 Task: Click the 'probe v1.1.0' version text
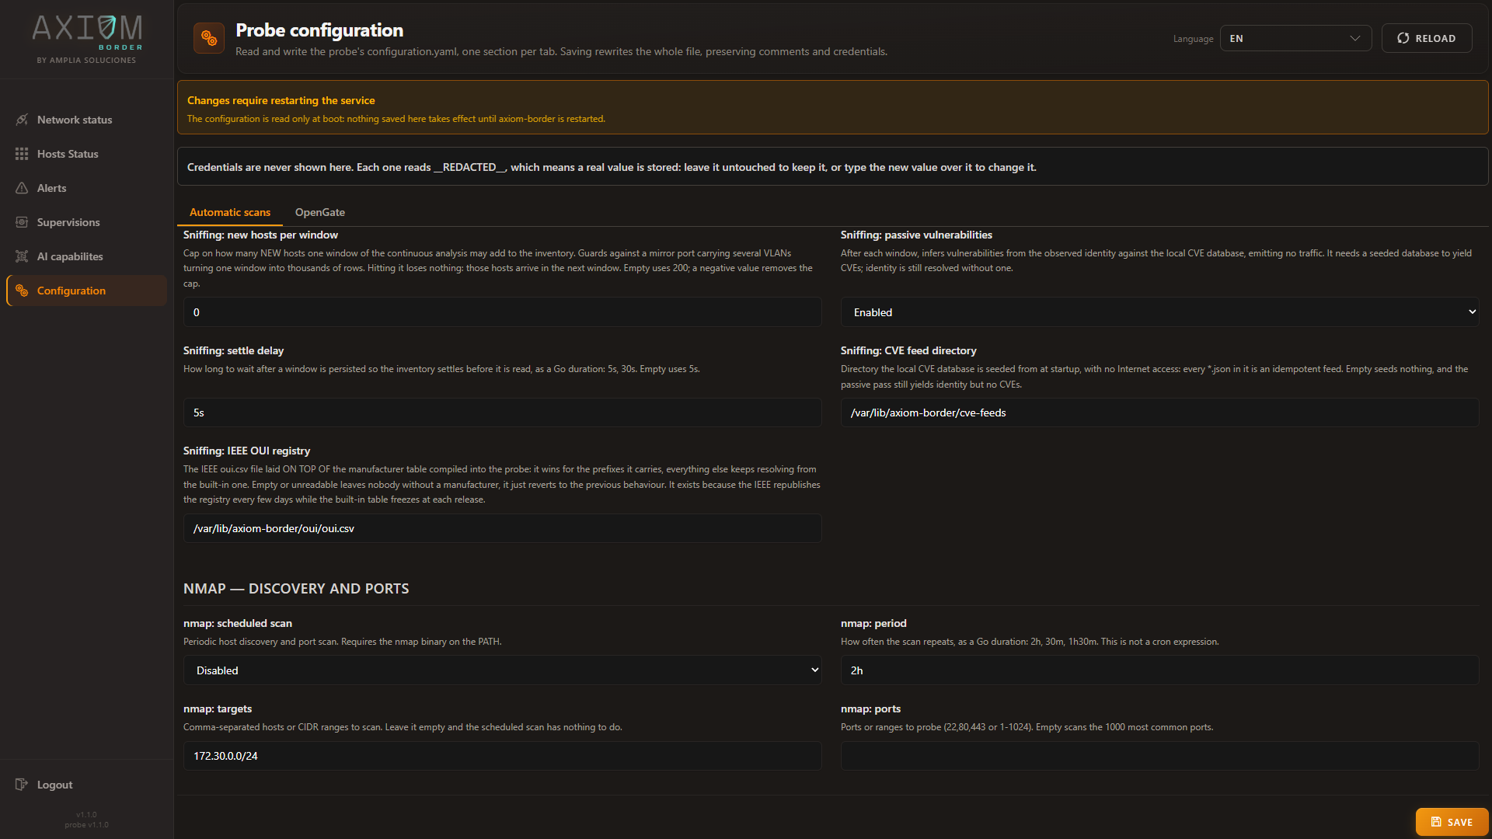[87, 825]
